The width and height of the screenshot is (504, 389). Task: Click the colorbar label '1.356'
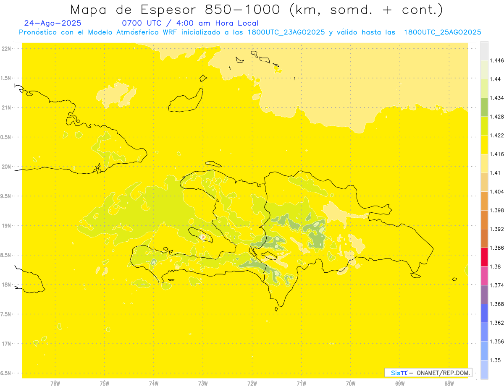pos(497,342)
